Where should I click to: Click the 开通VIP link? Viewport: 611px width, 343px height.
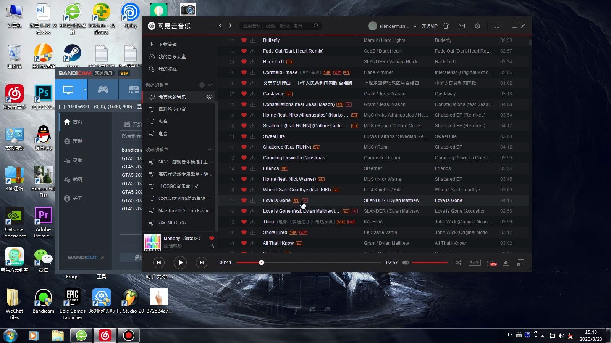pyautogui.click(x=430, y=26)
